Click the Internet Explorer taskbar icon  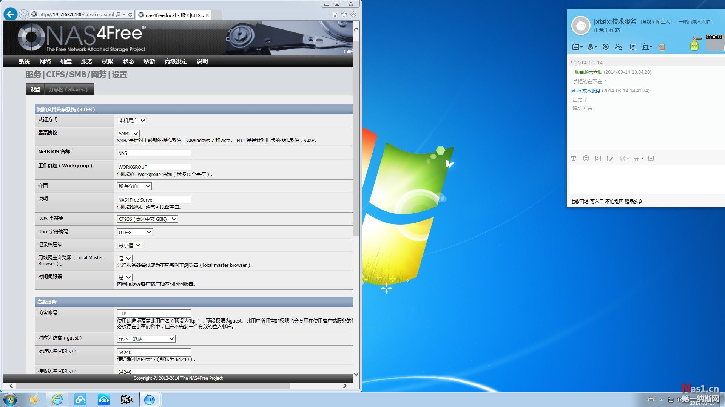pyautogui.click(x=57, y=399)
